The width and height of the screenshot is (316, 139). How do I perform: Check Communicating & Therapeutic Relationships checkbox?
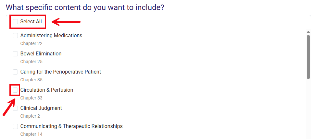15,126
